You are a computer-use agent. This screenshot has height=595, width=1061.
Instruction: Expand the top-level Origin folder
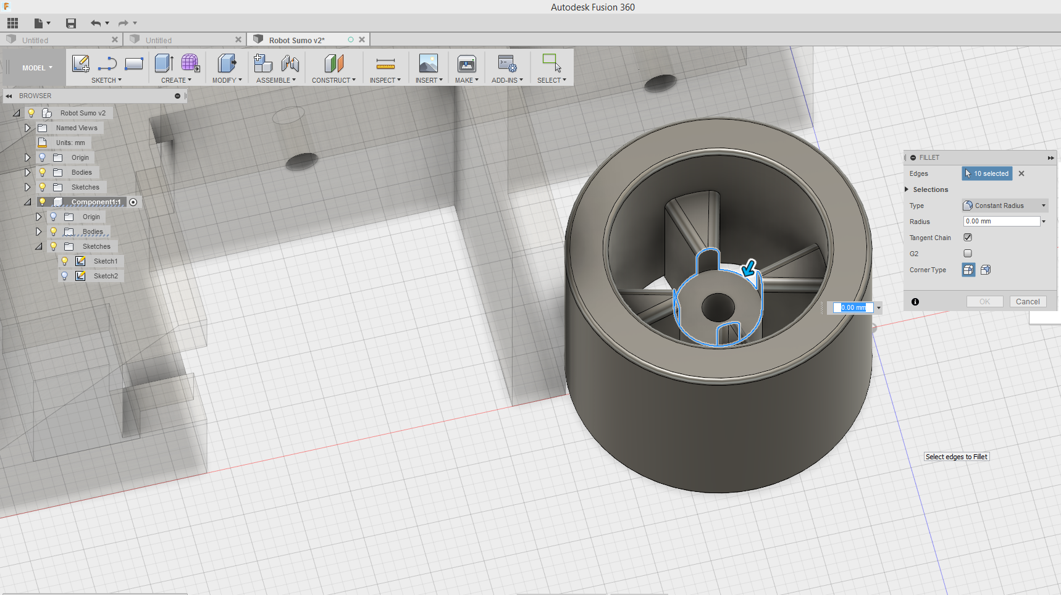(x=27, y=157)
